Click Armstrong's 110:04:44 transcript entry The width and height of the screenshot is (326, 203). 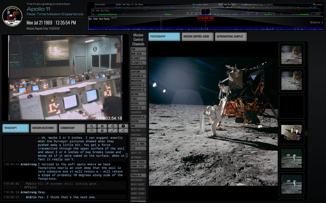[64, 171]
